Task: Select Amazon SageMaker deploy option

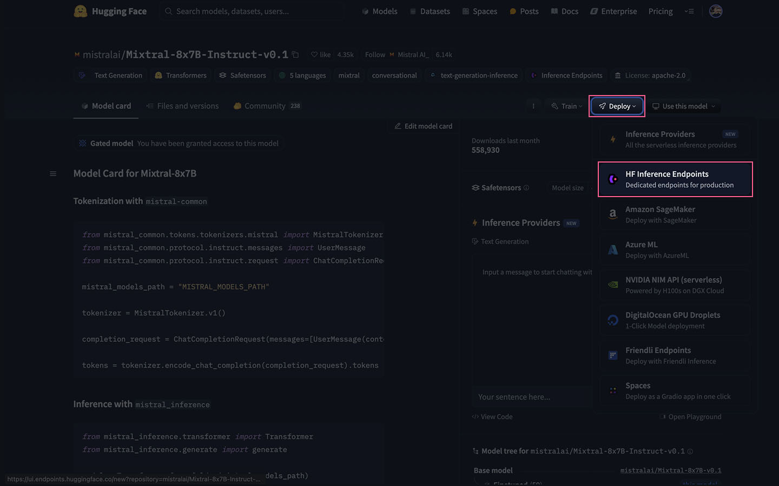Action: point(675,214)
